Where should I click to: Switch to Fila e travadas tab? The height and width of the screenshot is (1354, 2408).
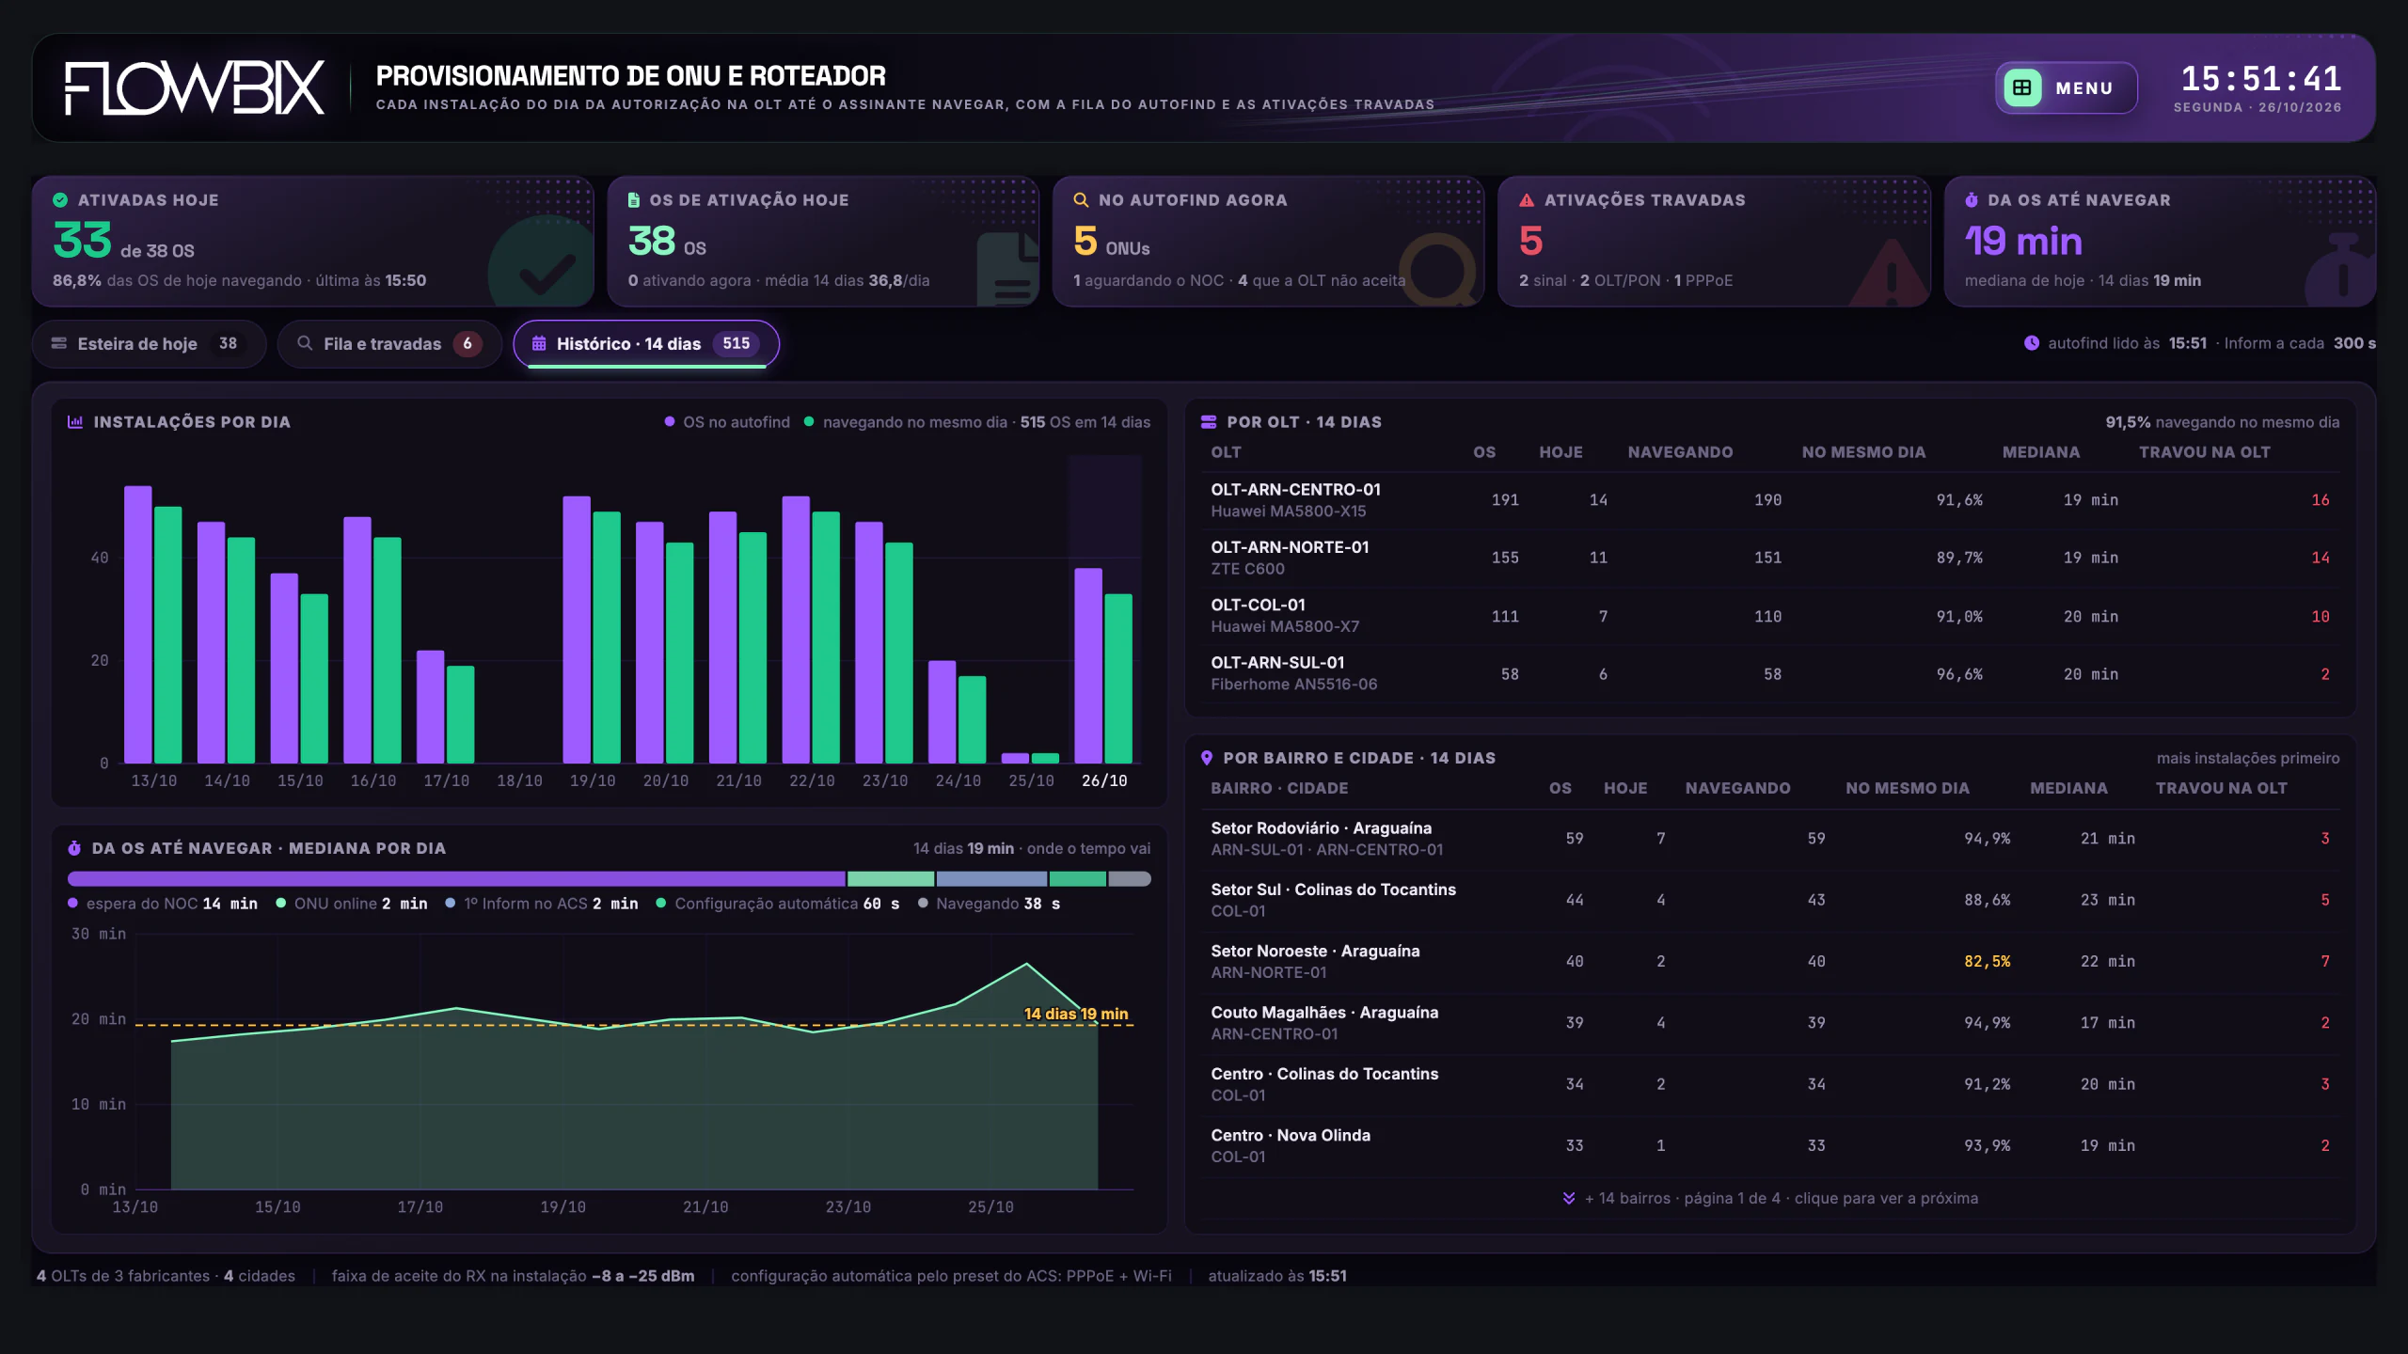coord(389,344)
